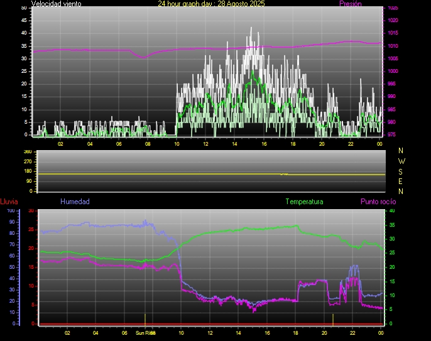Click wind direction axis value 180
The width and height of the screenshot is (431, 341).
pyautogui.click(x=28, y=171)
